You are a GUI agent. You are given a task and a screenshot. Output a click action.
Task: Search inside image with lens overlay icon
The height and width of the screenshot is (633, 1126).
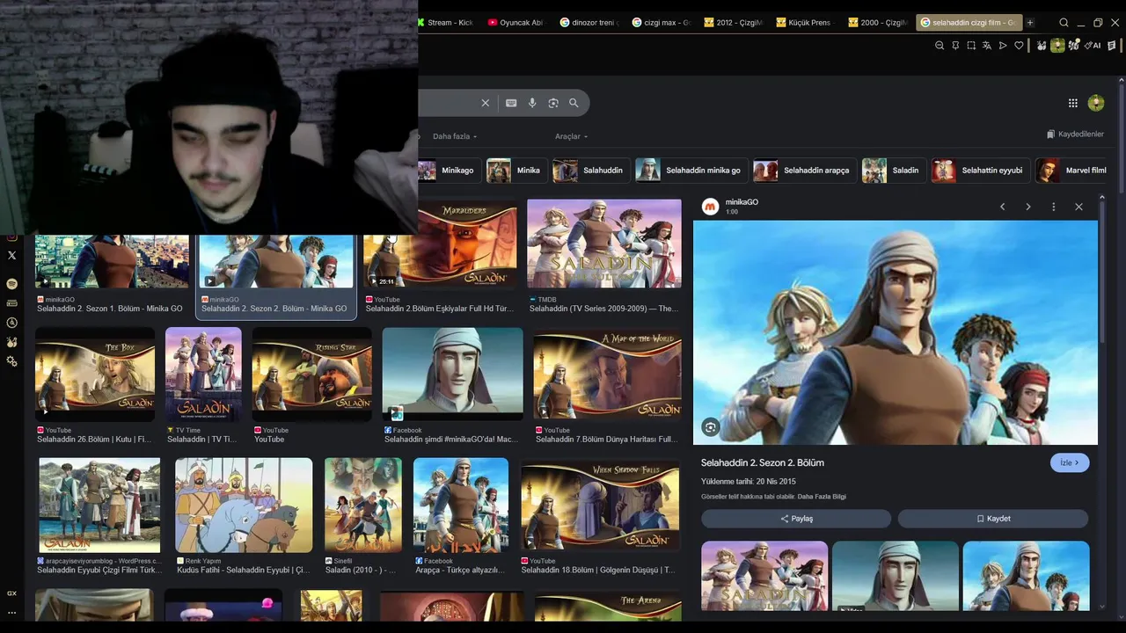tap(711, 427)
